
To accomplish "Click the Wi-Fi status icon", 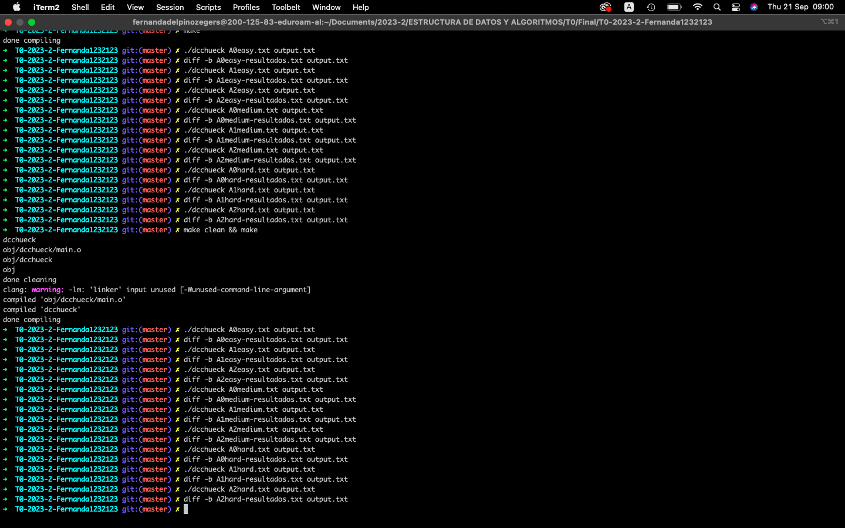I will [x=697, y=7].
